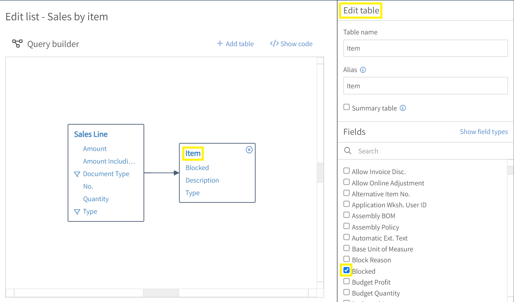The image size is (514, 302).
Task: Open the Show field types link
Action: pos(484,132)
